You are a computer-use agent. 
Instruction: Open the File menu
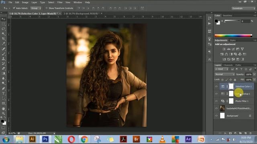[10, 2]
